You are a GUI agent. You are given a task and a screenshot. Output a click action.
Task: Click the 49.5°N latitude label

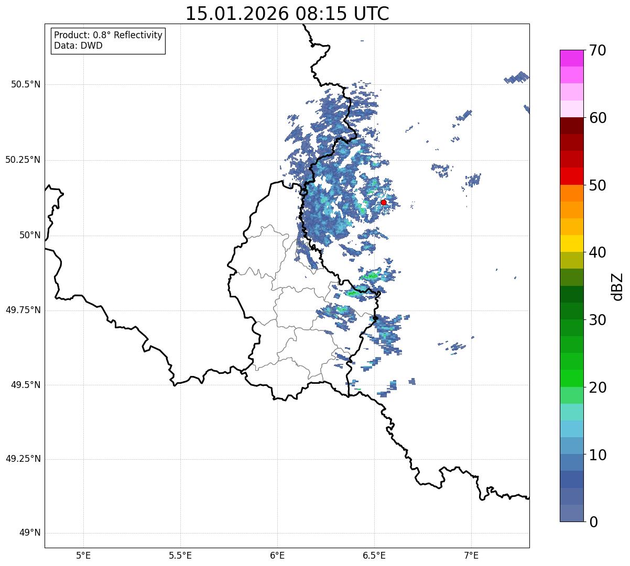26,385
